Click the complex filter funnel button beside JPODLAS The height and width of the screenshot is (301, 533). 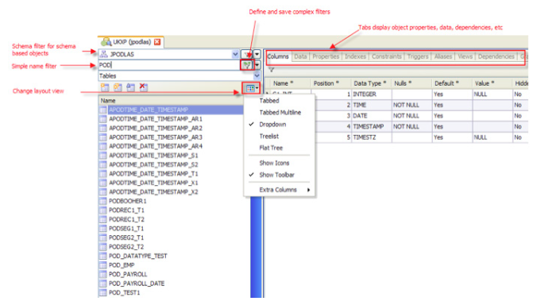(247, 54)
